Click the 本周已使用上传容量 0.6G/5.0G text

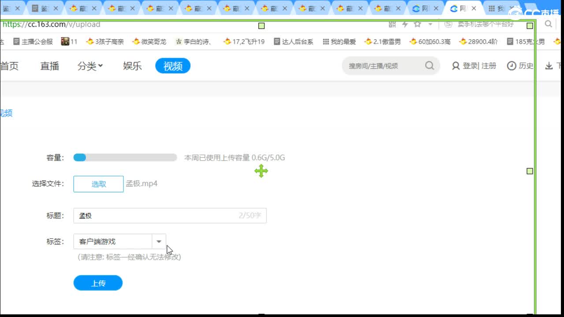tap(234, 158)
